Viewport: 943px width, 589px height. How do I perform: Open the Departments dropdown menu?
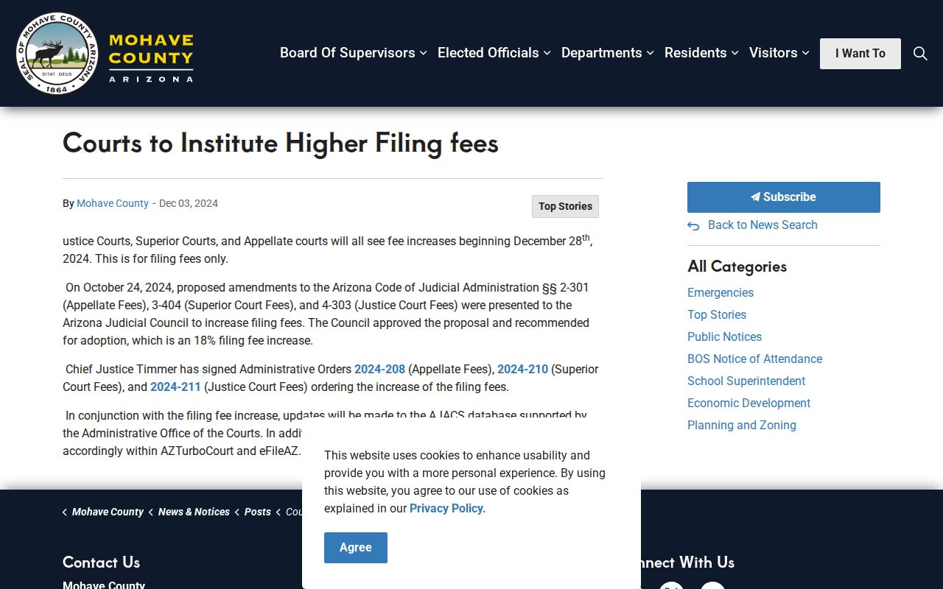(608, 53)
